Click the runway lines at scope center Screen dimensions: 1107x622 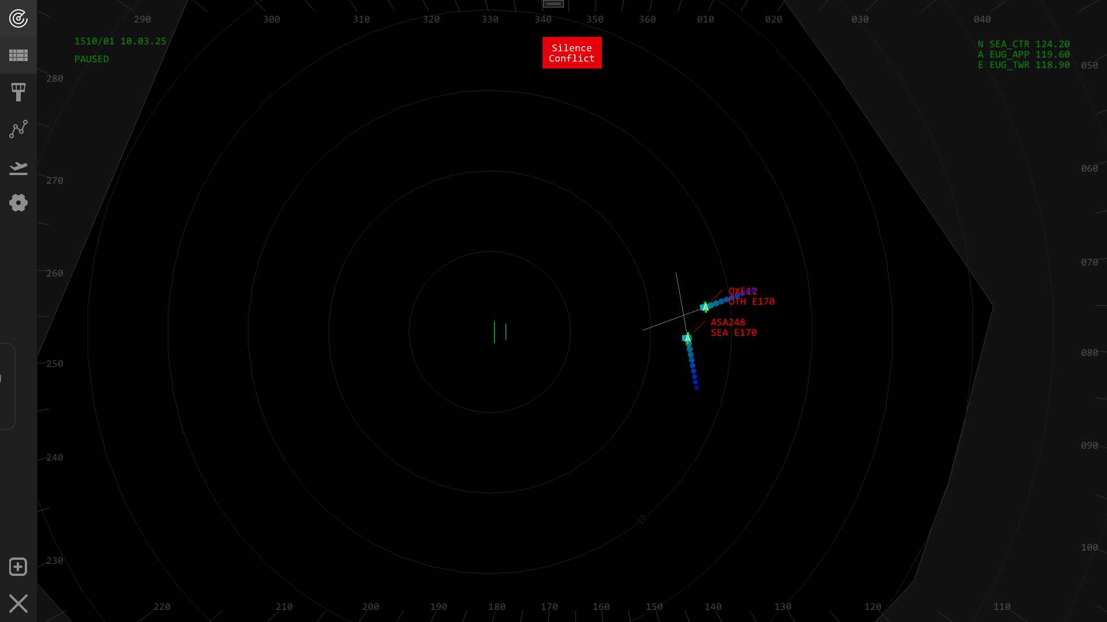500,332
